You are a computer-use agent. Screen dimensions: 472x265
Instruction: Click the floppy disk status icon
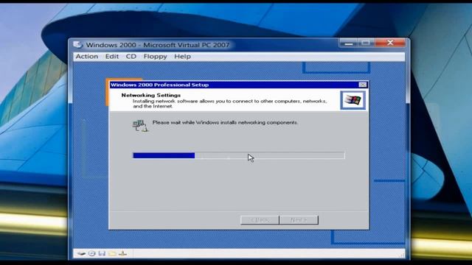(x=102, y=253)
